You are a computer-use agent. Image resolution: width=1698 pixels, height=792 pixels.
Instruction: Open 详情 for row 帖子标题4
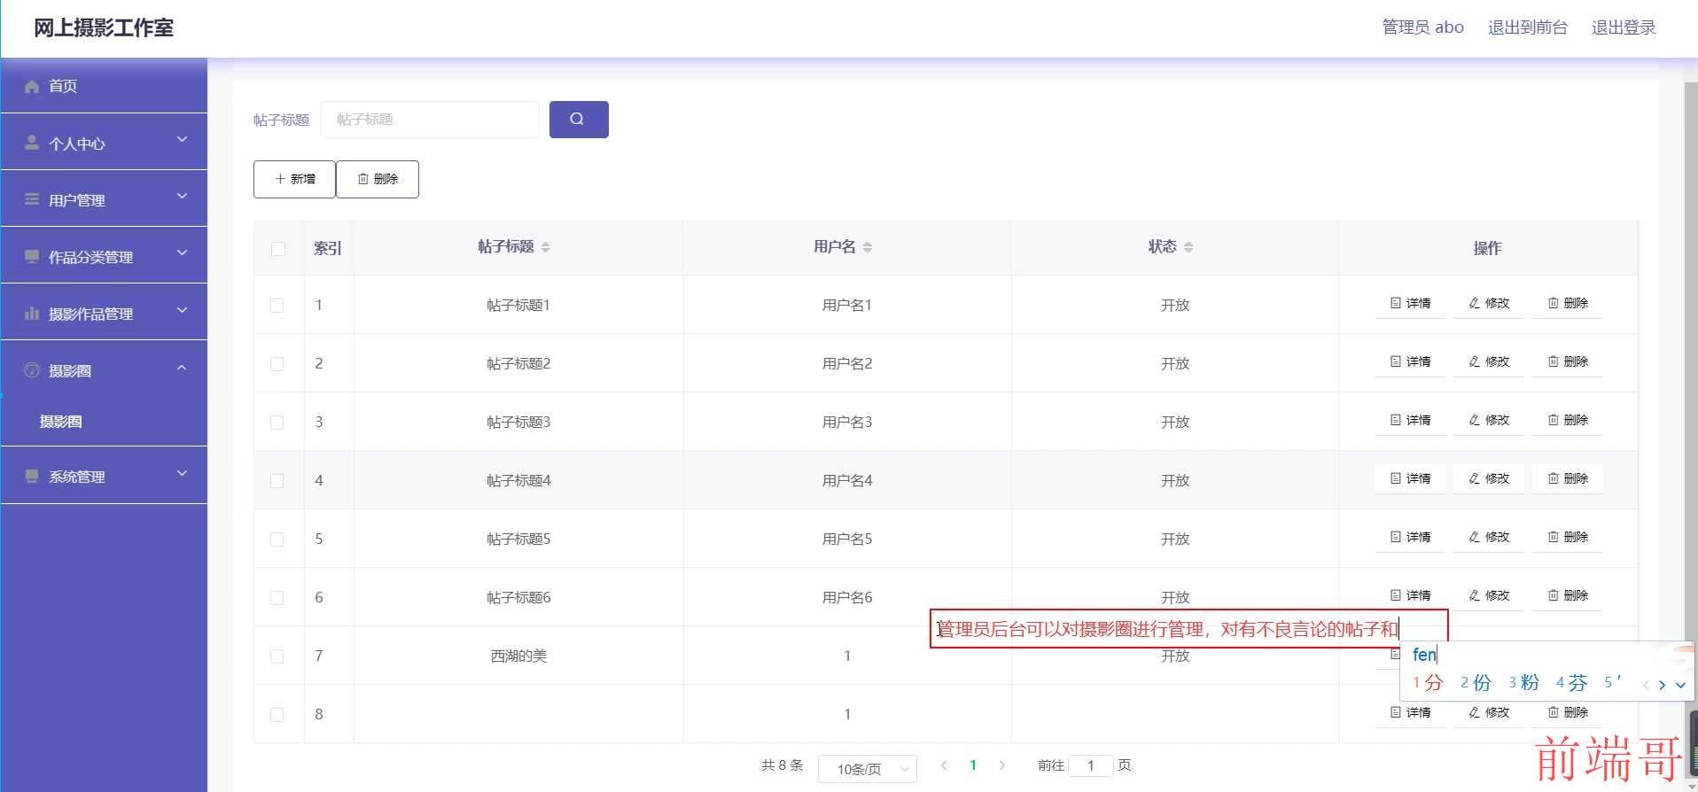(1410, 478)
